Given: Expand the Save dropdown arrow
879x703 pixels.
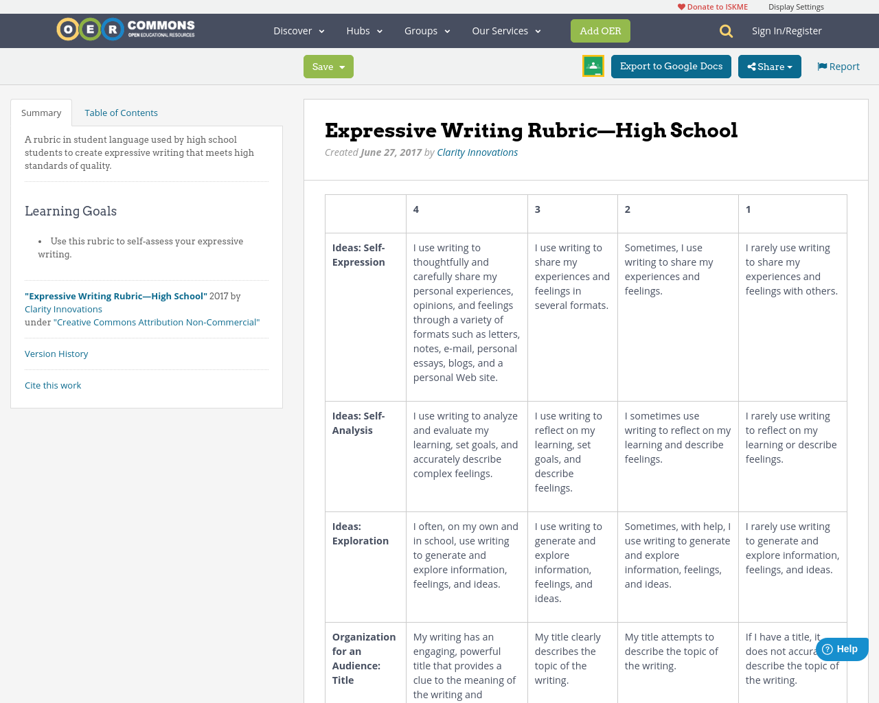Looking at the screenshot, I should [x=343, y=67].
